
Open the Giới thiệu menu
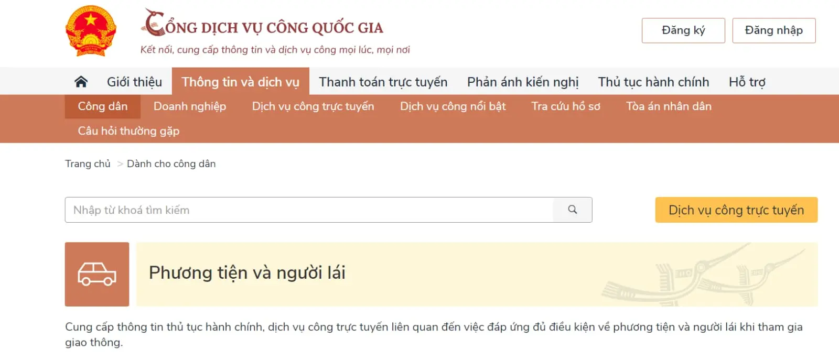[134, 82]
